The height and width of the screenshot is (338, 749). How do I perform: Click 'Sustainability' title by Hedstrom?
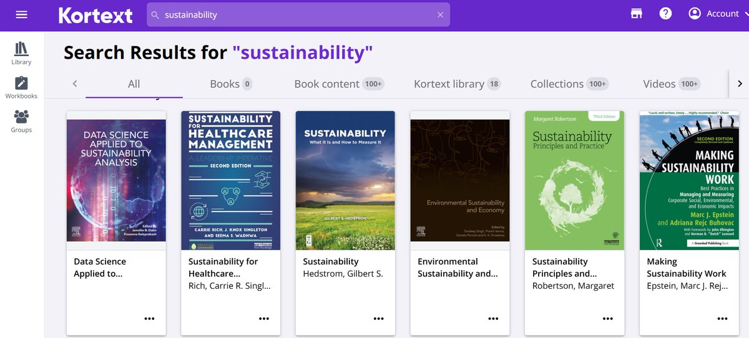pyautogui.click(x=331, y=262)
